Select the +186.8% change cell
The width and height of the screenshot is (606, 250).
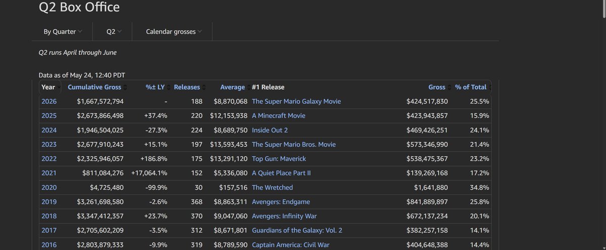pyautogui.click(x=153, y=159)
